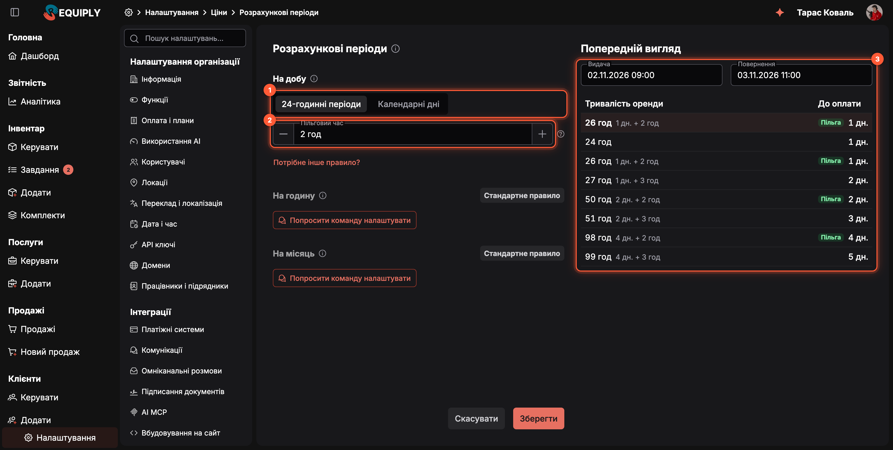Open the Використання AI settings item
The width and height of the screenshot is (893, 450).
(165, 141)
